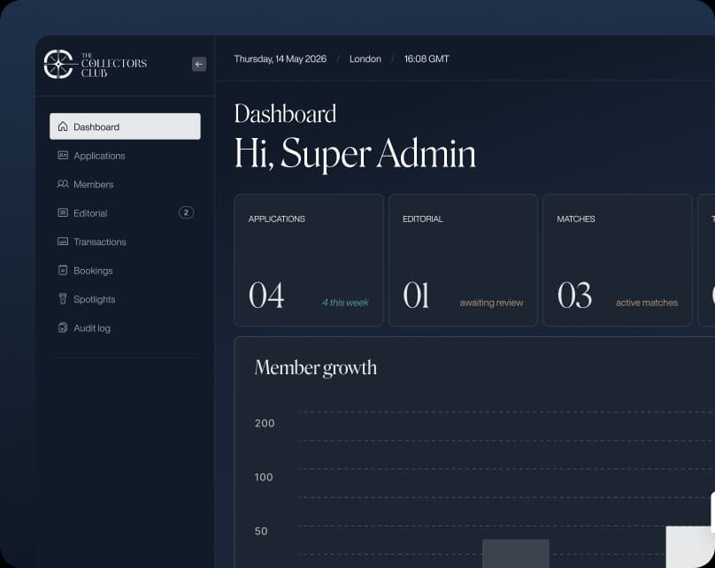Screen dimensions: 715x568
Task: Click the 'Member growth' chart title
Action: pyautogui.click(x=316, y=368)
